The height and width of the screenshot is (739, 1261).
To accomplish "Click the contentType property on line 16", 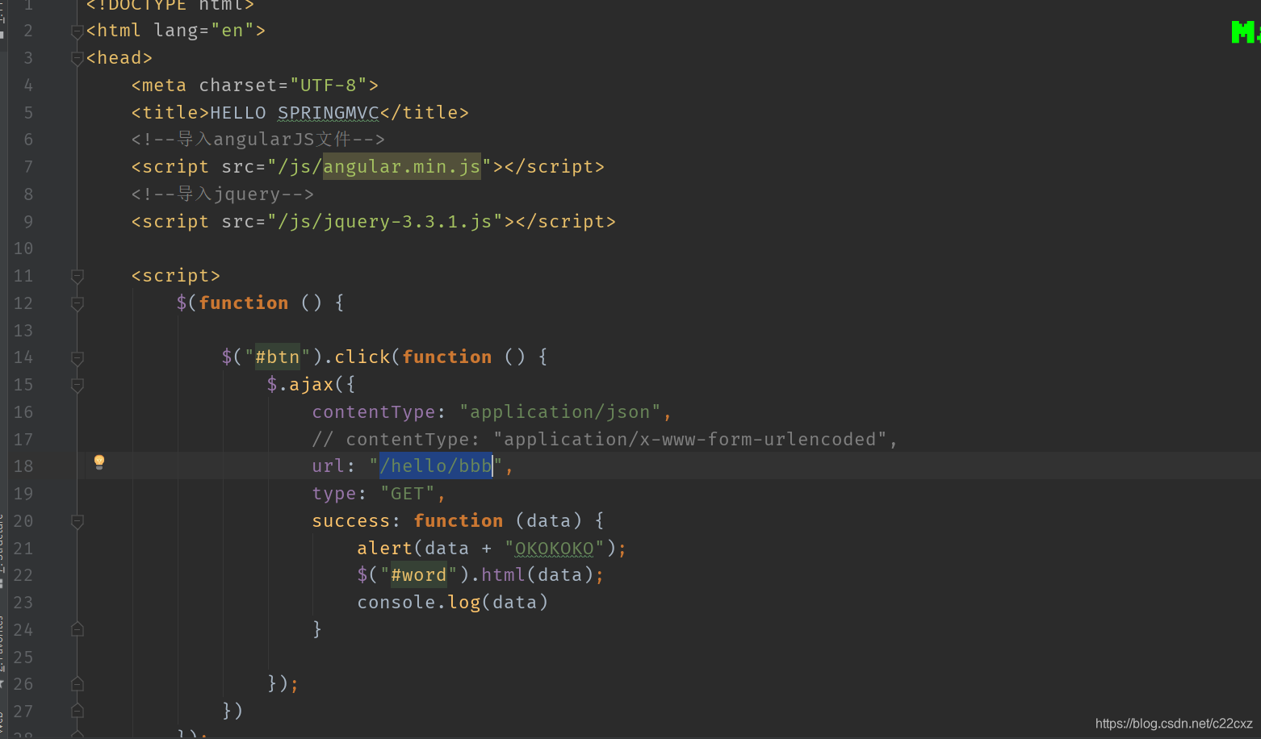I will point(374,411).
